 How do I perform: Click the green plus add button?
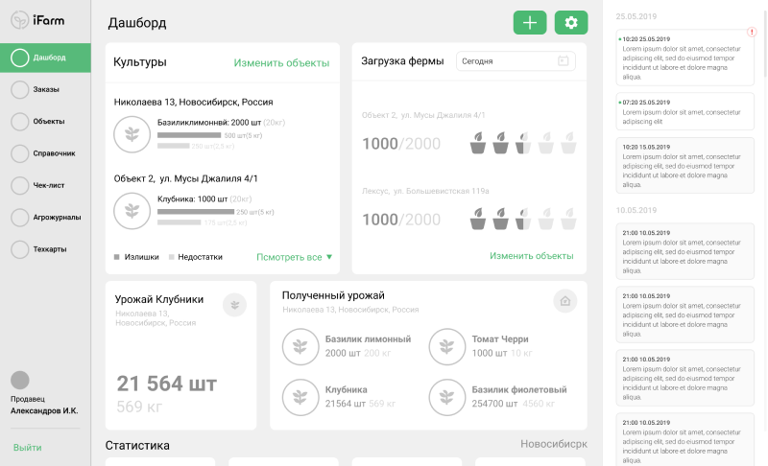529,23
